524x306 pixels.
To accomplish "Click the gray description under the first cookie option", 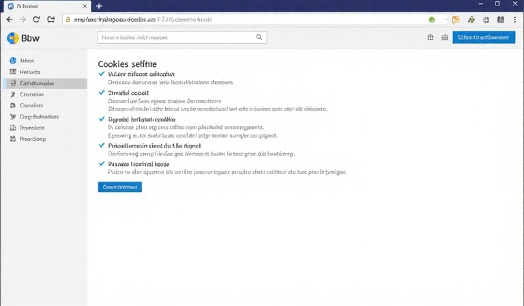I will [x=171, y=82].
